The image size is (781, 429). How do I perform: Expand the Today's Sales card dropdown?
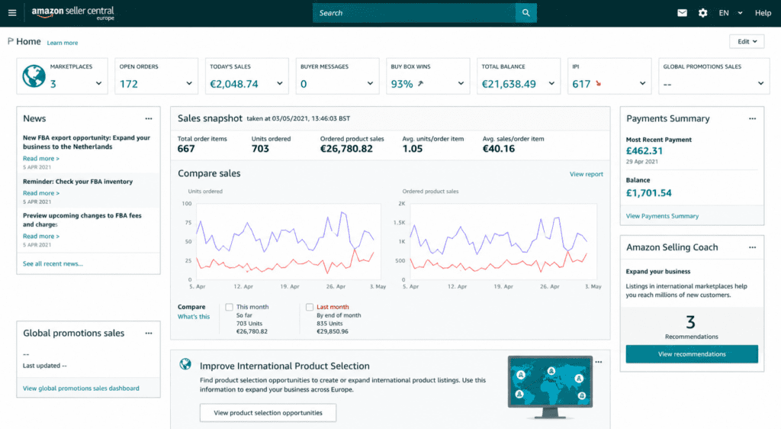(280, 84)
